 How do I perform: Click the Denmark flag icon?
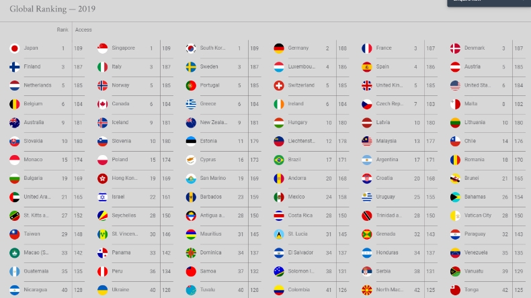coord(455,48)
